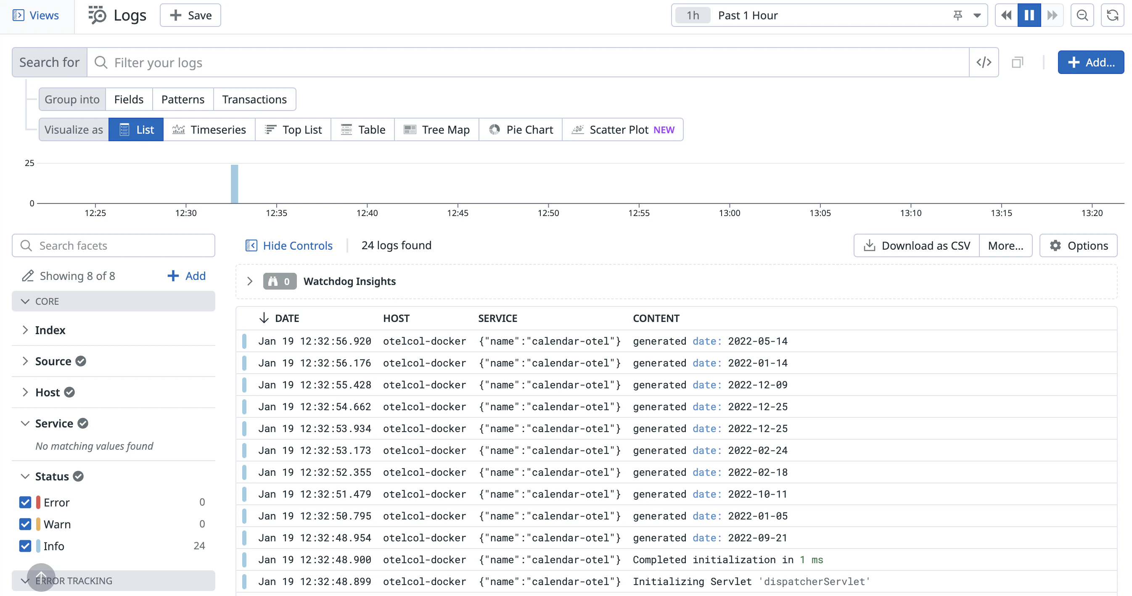Select the Pie Chart visualization
The height and width of the screenshot is (596, 1132).
(521, 129)
